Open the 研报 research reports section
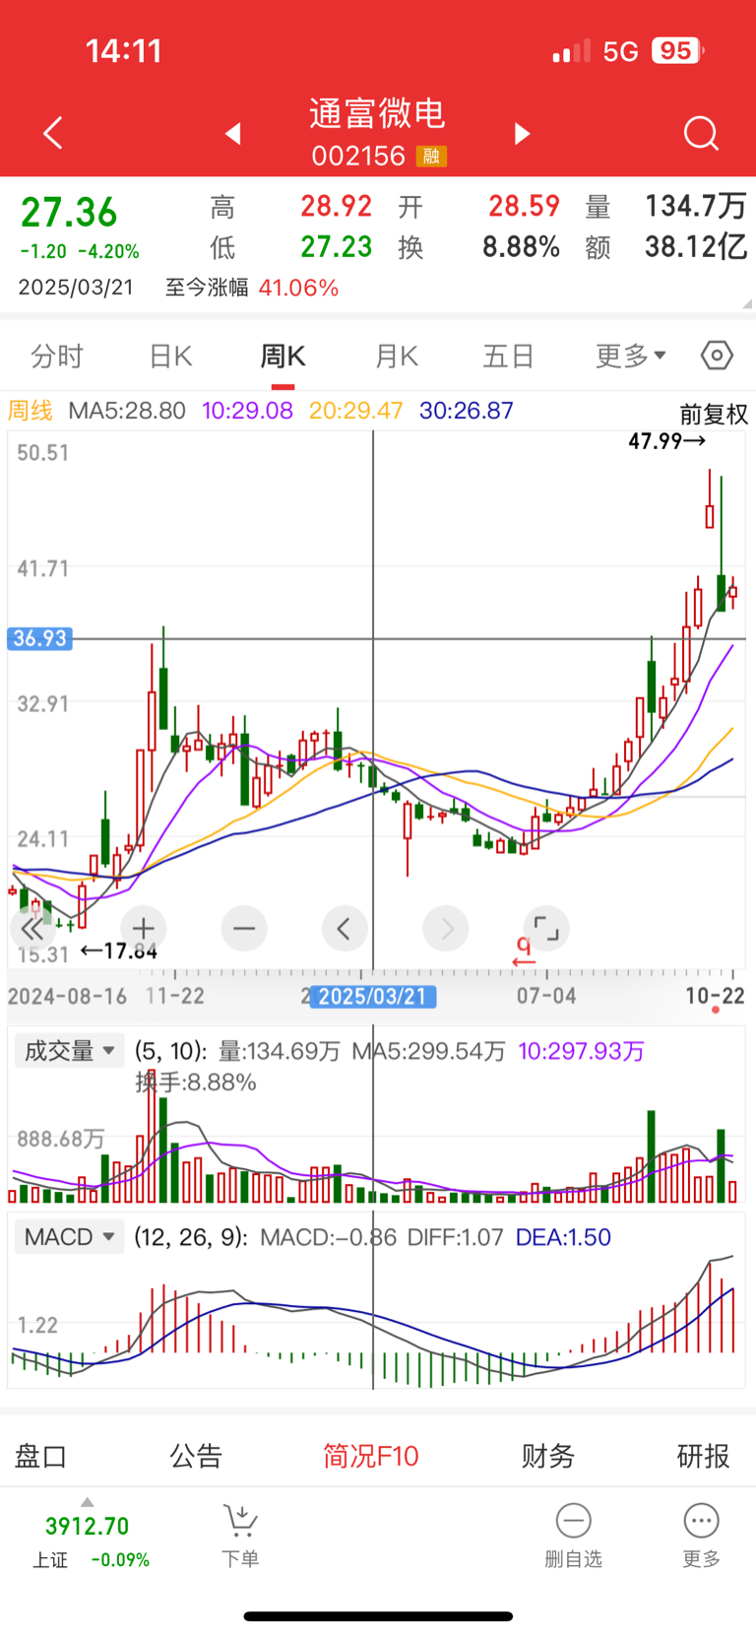 (x=703, y=1456)
